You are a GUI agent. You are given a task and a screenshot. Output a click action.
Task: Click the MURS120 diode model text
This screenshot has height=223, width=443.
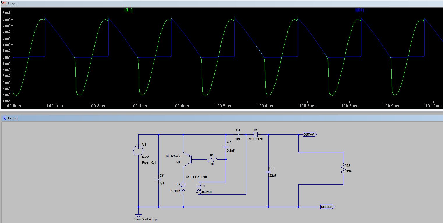(x=255, y=139)
